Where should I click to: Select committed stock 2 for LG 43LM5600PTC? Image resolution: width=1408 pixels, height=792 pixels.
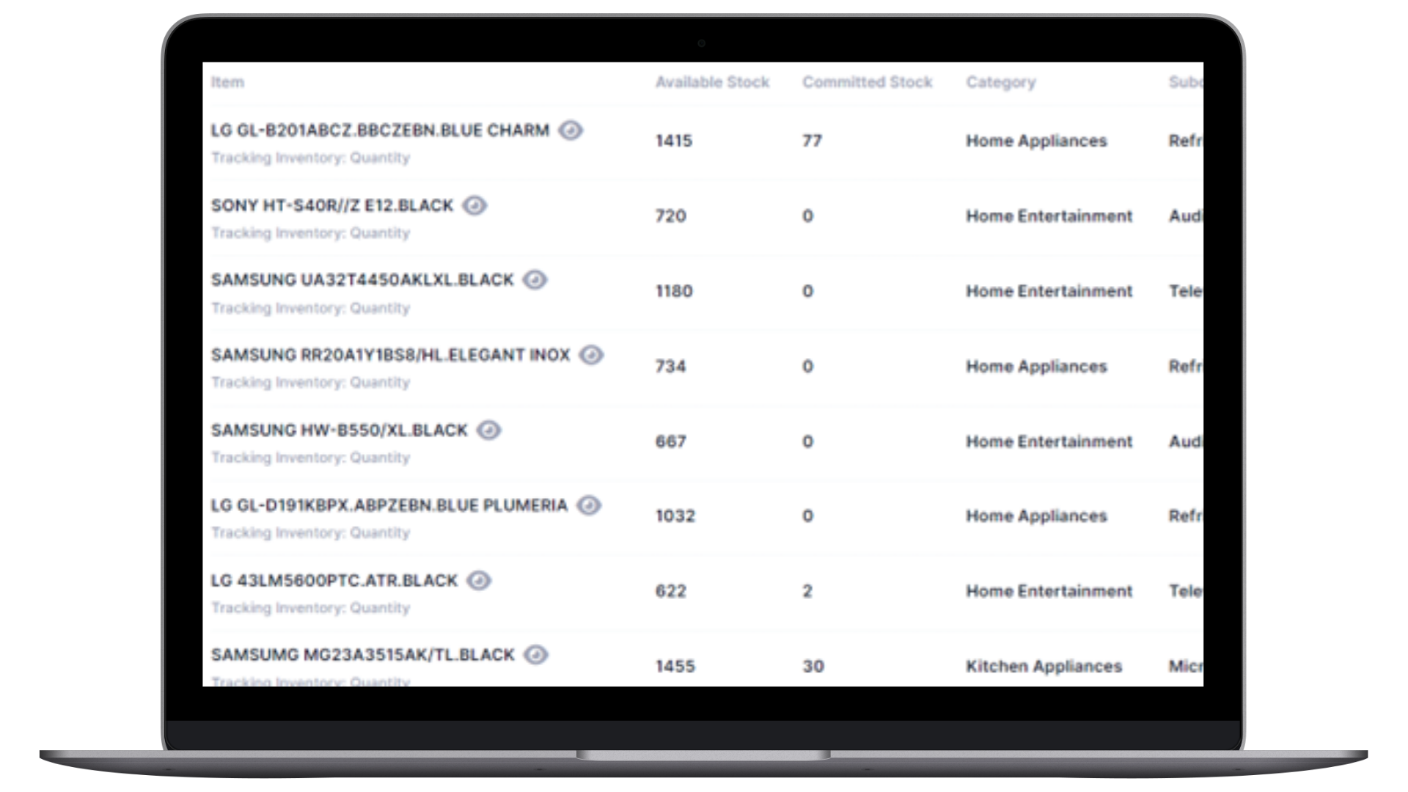(807, 591)
